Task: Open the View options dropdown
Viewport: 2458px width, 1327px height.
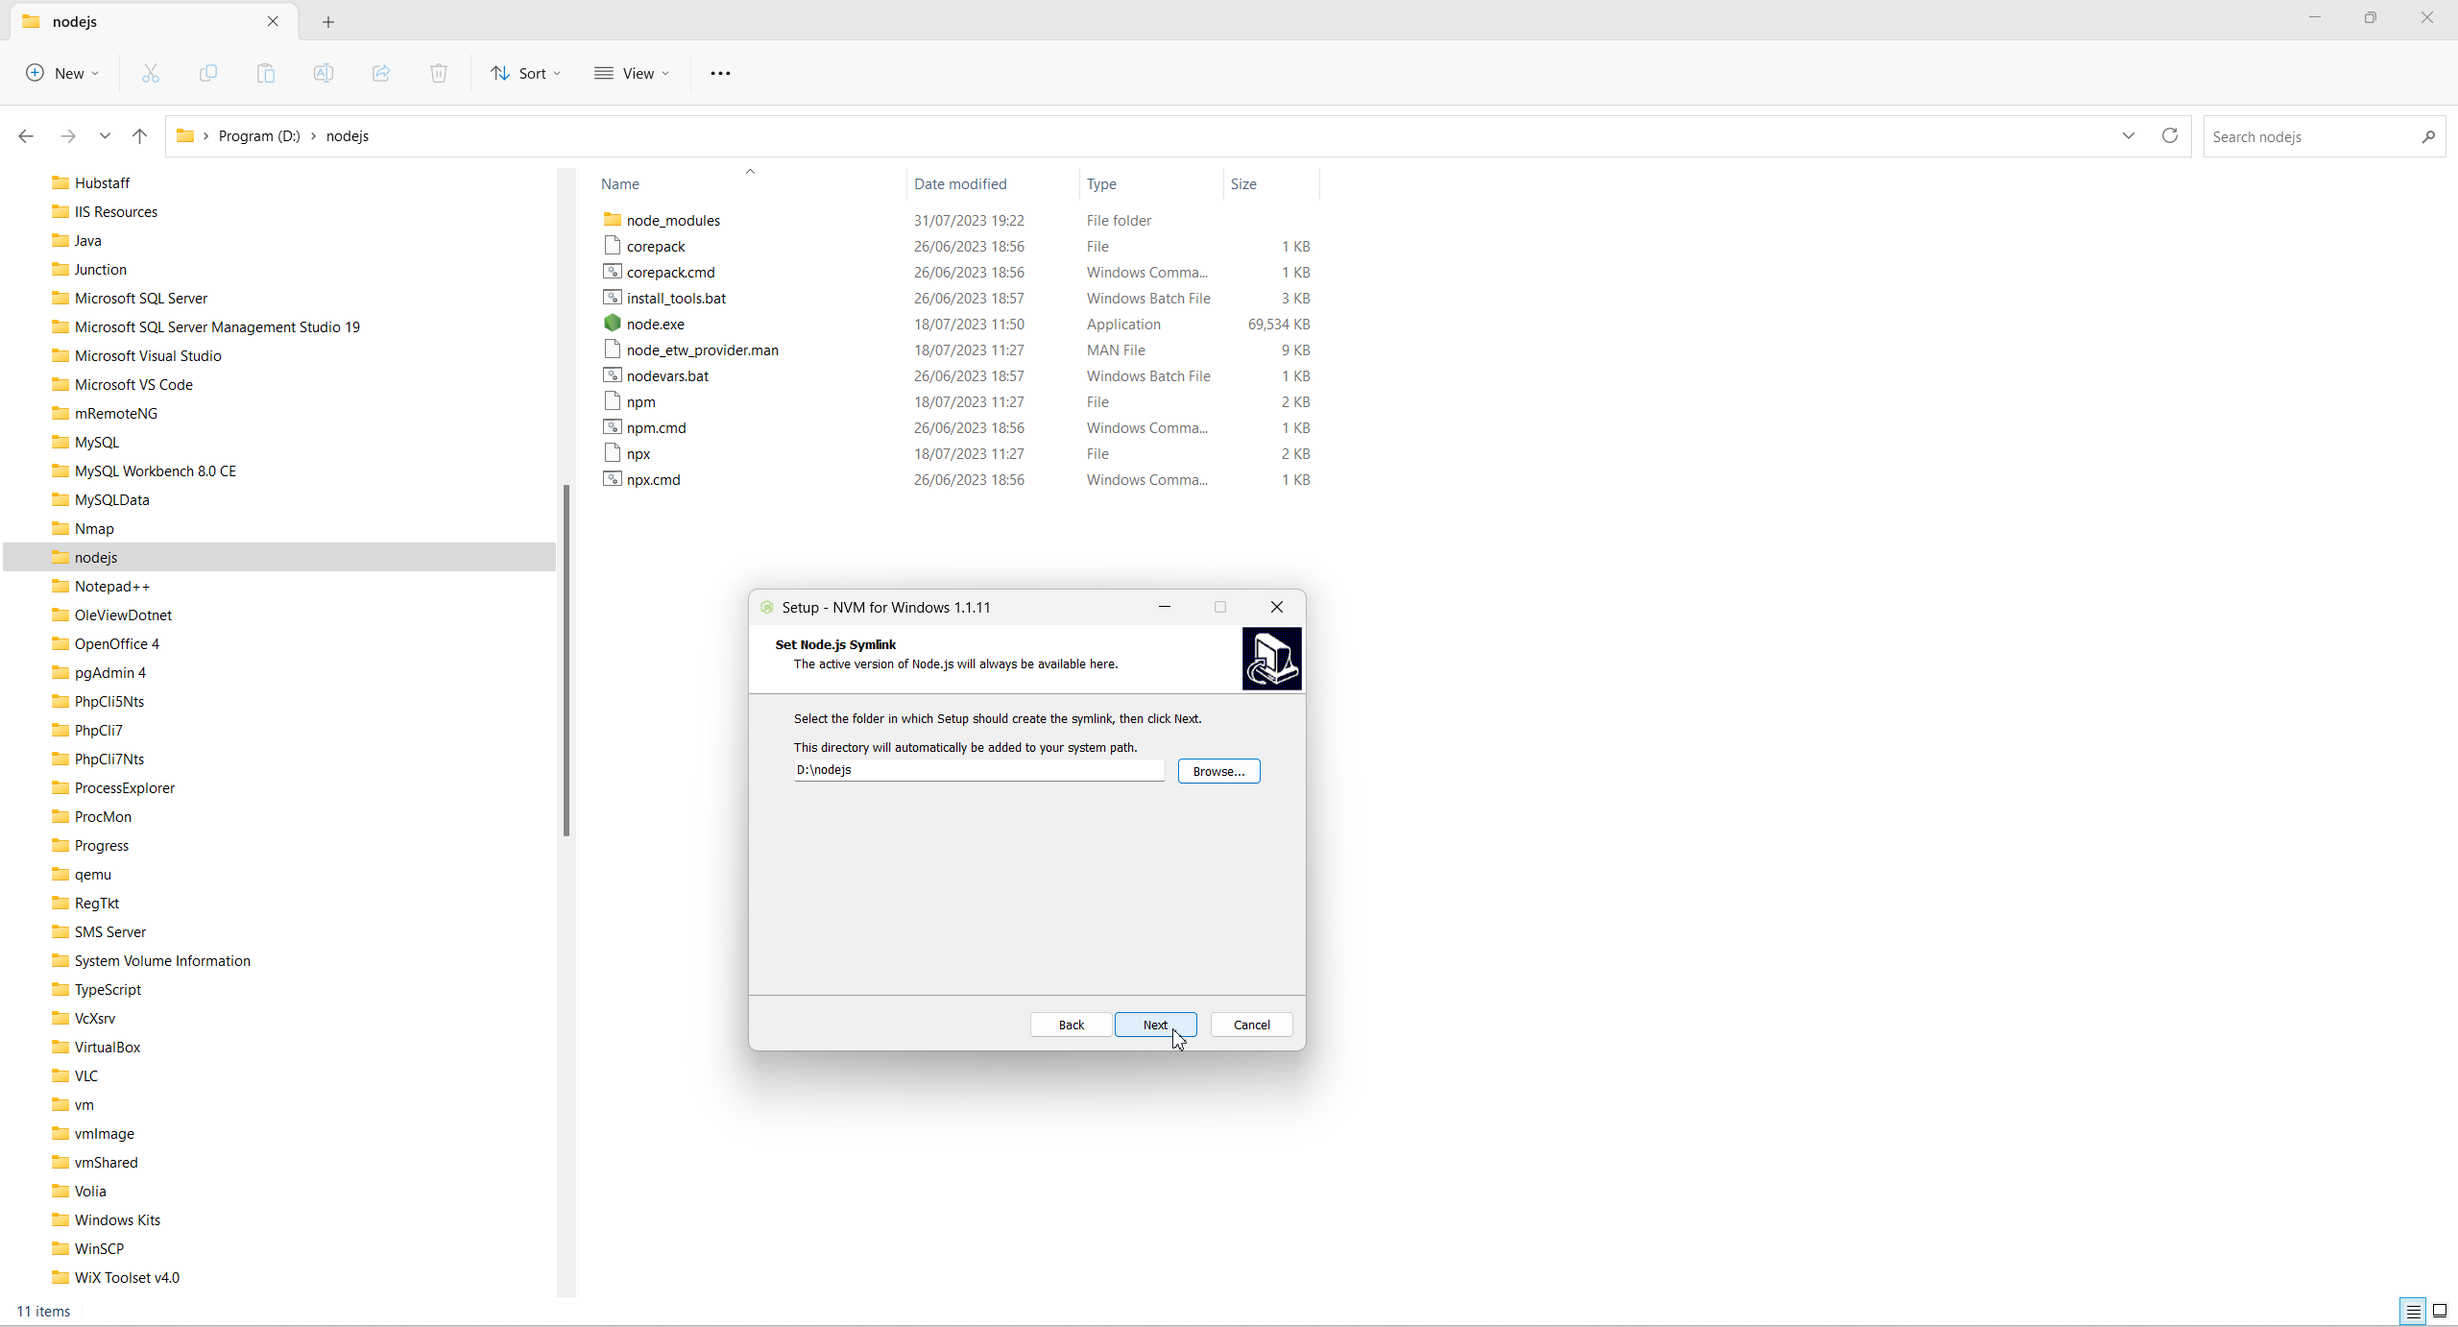Action: [x=631, y=73]
